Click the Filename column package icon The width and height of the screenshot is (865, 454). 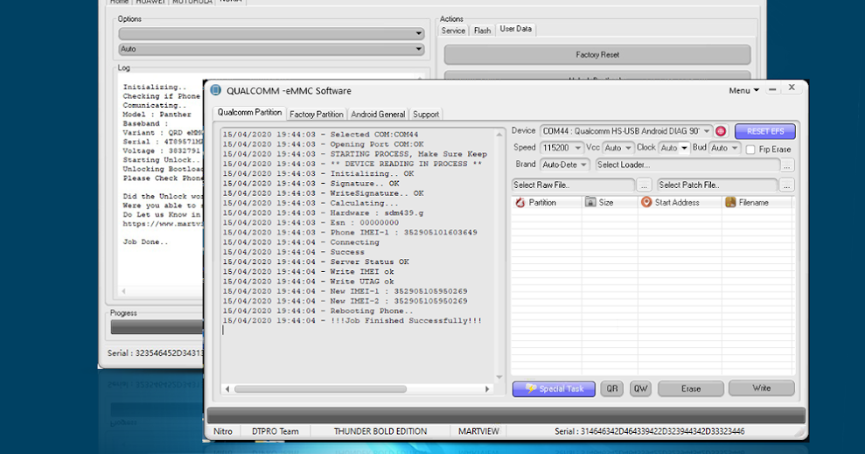click(730, 202)
